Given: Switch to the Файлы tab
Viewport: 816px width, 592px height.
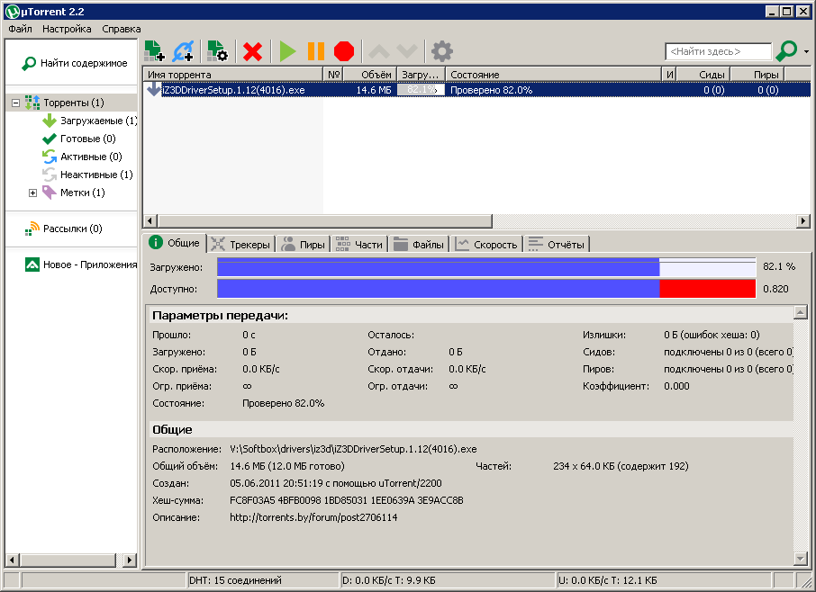Looking at the screenshot, I should [x=419, y=244].
